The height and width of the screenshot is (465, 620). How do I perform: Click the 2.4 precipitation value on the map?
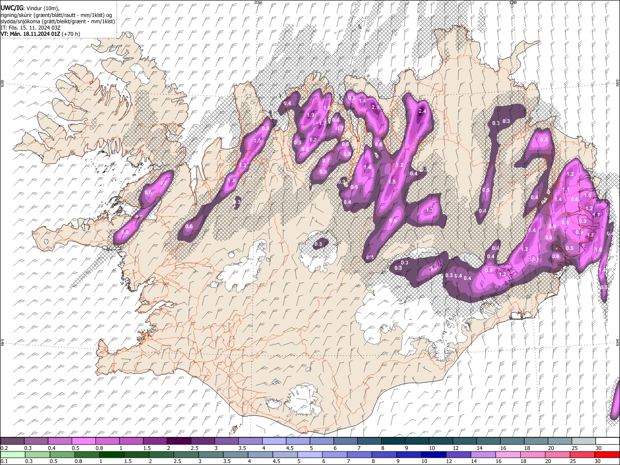pos(422,111)
